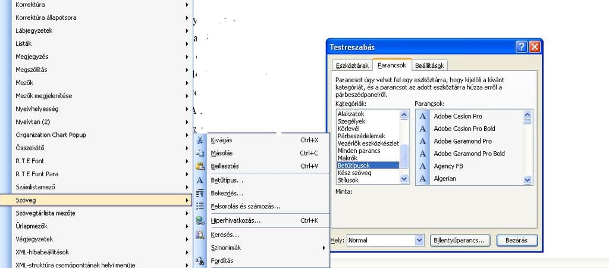This screenshot has width=609, height=268.
Task: Click the clipboard icon beside Beillesztés
Action: pos(200,166)
